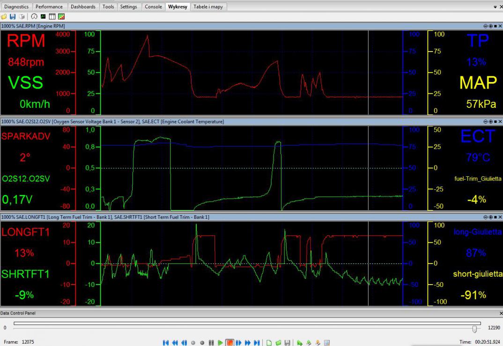The width and height of the screenshot is (503, 346).
Task: Switch to the Diagnostics tab
Action: 16,7
